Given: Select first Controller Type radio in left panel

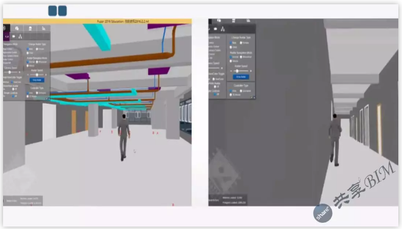Looking at the screenshot, I should [x=28, y=93].
